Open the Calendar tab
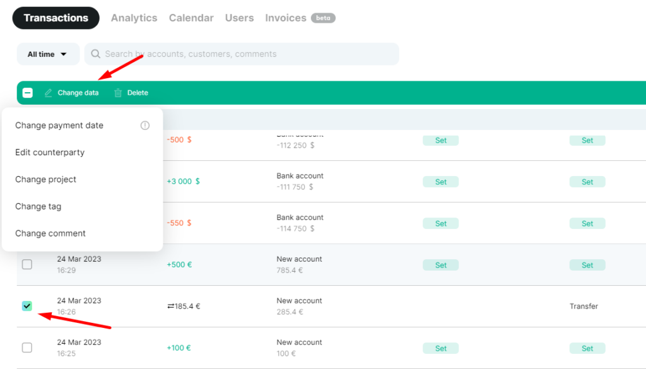The width and height of the screenshot is (646, 369). 191,18
